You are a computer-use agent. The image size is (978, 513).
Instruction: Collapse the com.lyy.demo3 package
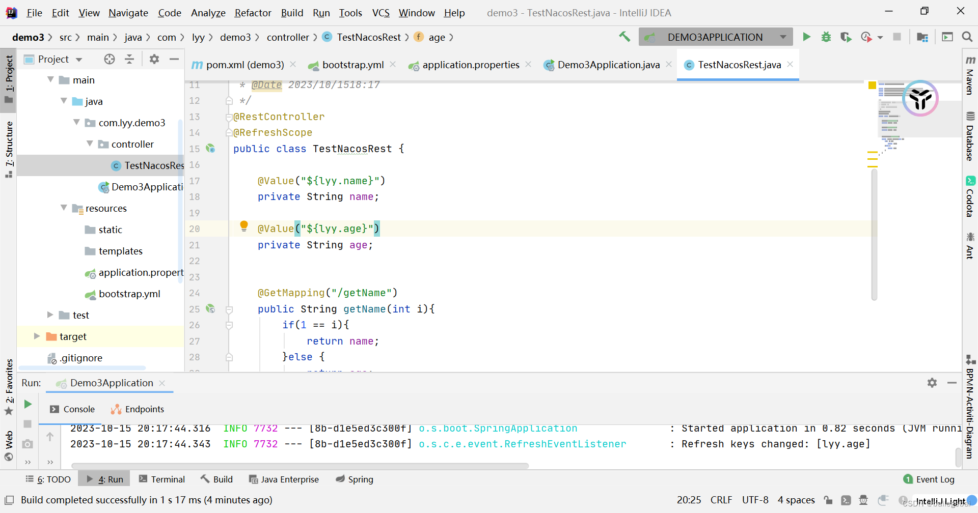pyautogui.click(x=76, y=122)
